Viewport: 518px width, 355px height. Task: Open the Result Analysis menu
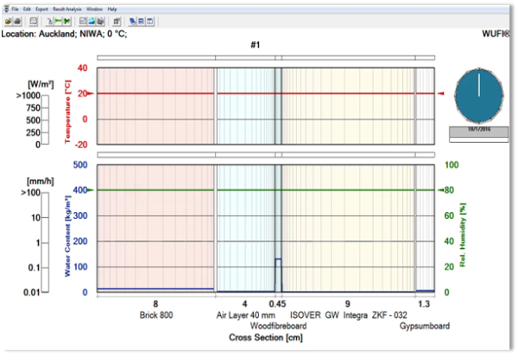(x=66, y=9)
